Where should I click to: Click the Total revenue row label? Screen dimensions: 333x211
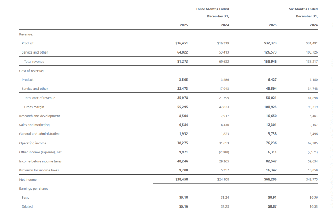34,62
